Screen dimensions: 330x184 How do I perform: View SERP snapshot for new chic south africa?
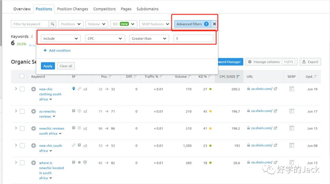click(x=291, y=145)
